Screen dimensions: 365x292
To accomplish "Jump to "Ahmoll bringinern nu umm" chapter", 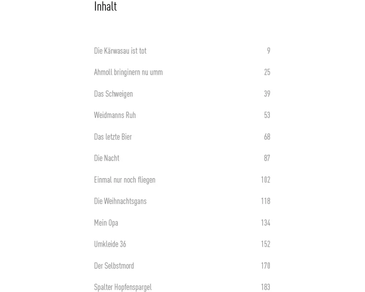I will coord(128,72).
